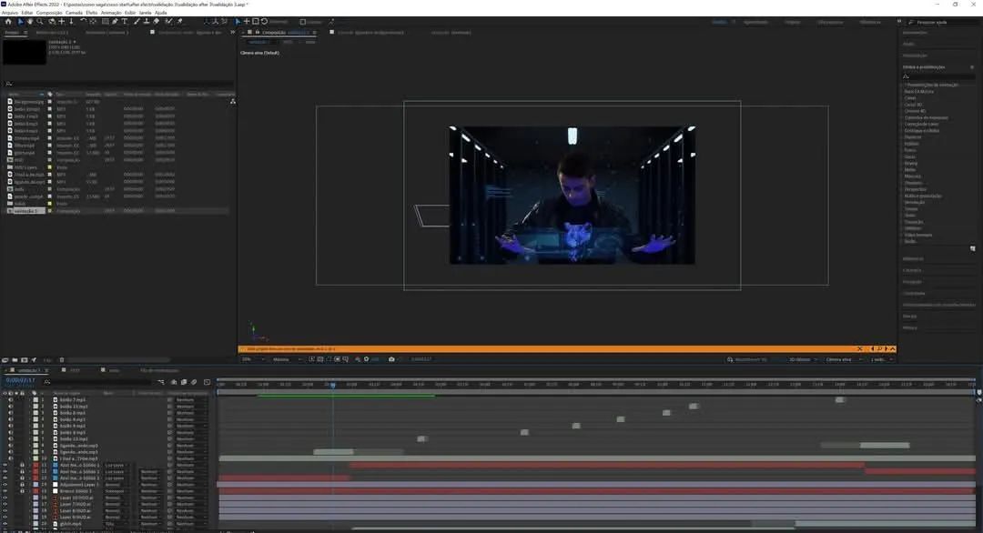
Task: Expand the Canal effects category
Action: [909, 98]
